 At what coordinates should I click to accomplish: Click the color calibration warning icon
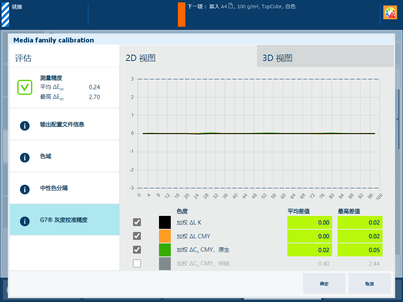pyautogui.click(x=390, y=13)
